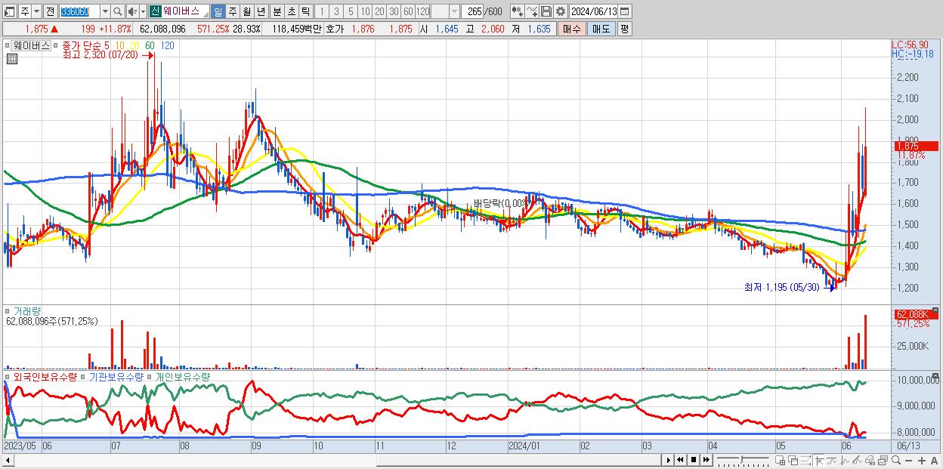Click the speaker sound icon
The height and width of the screenshot is (469, 943).
[x=131, y=11]
